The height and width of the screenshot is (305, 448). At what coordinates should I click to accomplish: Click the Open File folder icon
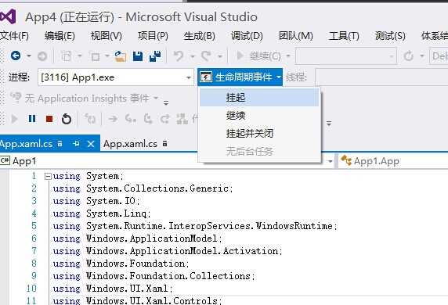(x=121, y=56)
